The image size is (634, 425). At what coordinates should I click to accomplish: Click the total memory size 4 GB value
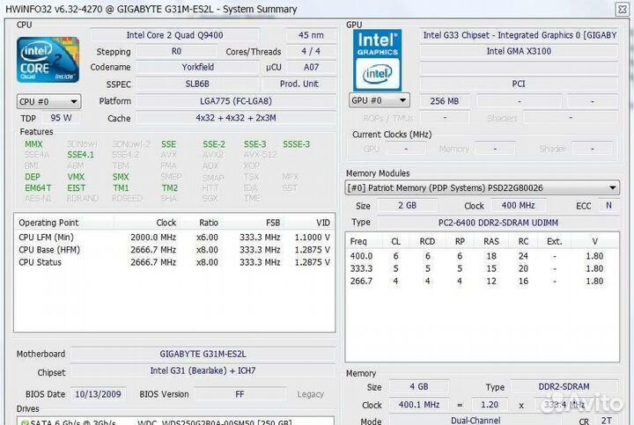419,386
